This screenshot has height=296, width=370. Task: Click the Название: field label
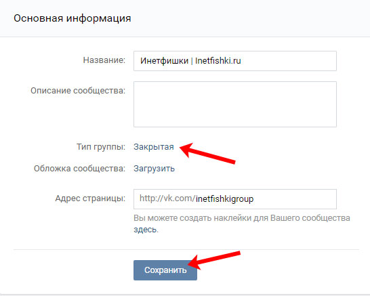104,60
